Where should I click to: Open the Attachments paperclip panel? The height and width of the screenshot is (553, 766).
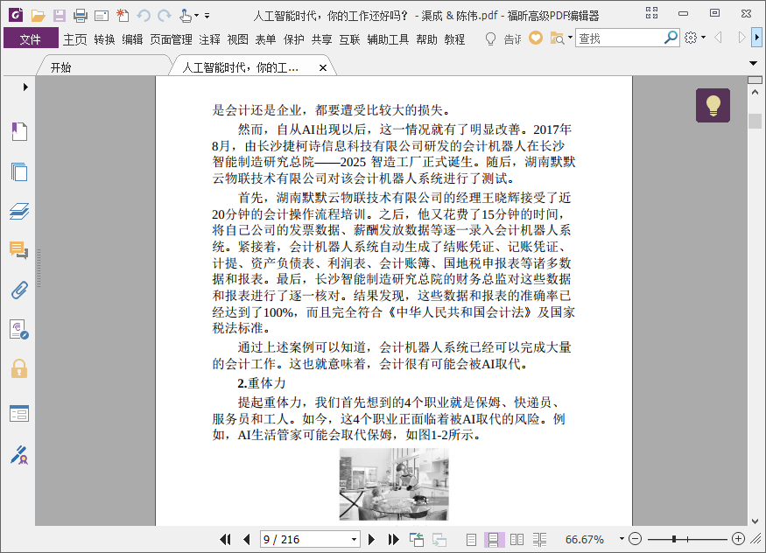pos(19,290)
